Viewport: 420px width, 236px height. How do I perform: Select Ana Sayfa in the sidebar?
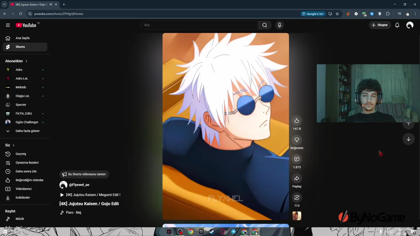pyautogui.click(x=25, y=38)
